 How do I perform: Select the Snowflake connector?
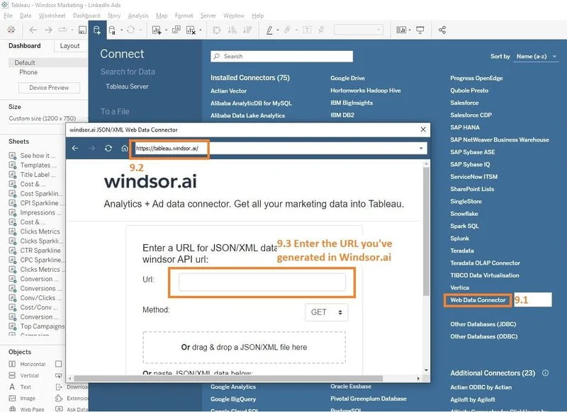tap(464, 214)
